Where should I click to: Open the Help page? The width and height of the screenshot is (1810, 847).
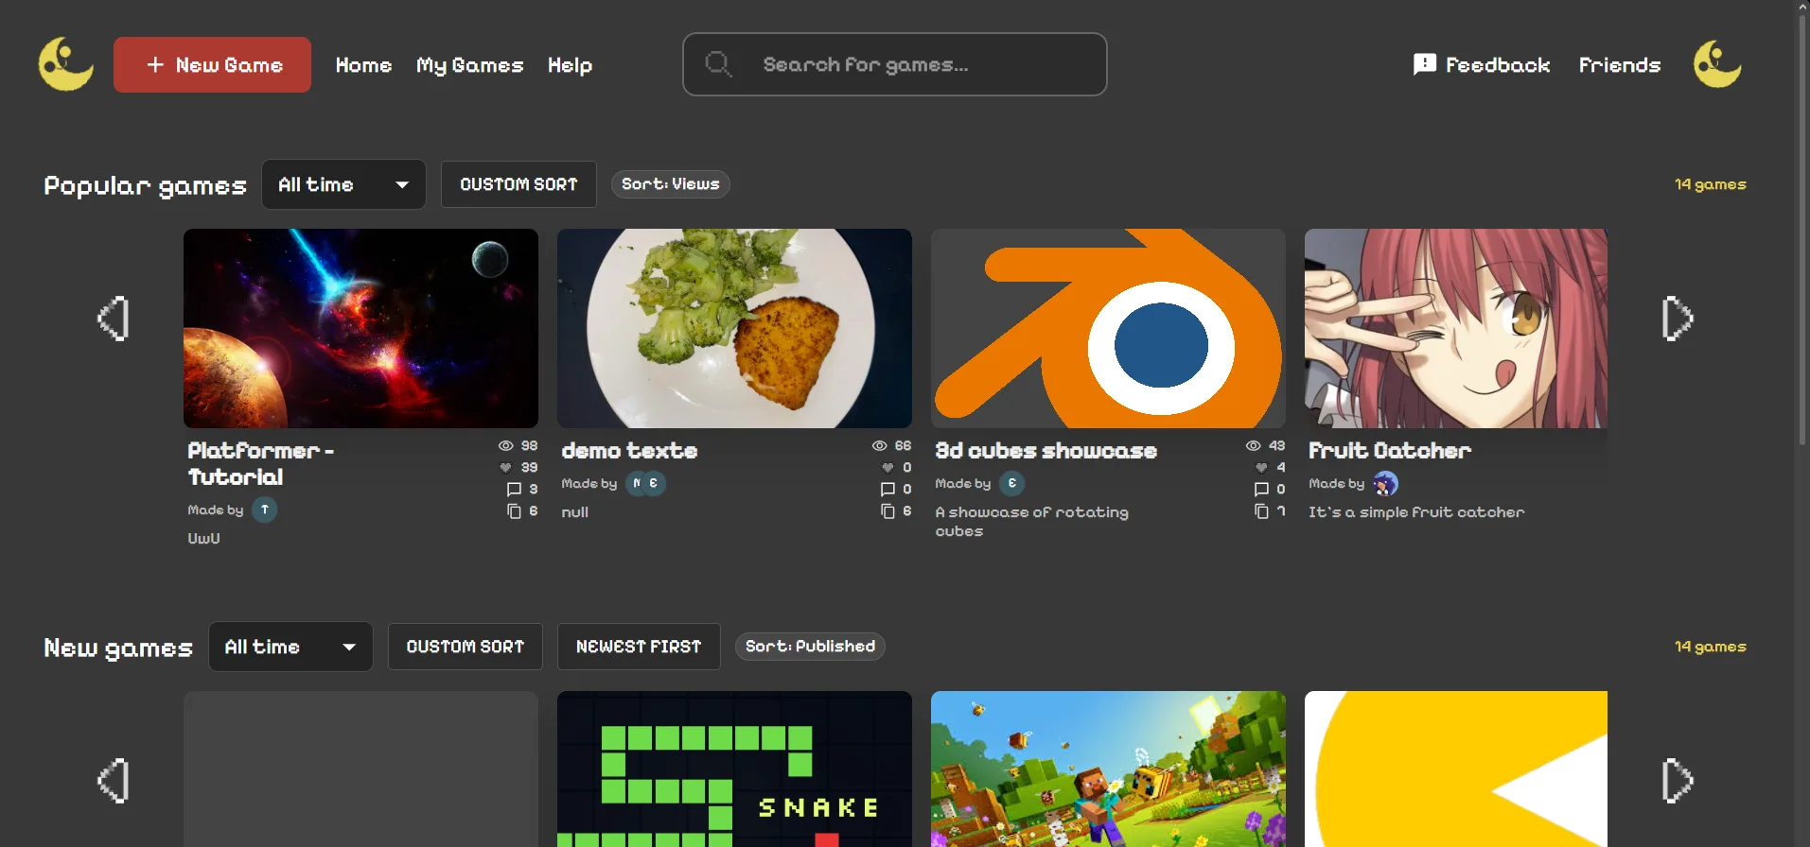(x=570, y=65)
